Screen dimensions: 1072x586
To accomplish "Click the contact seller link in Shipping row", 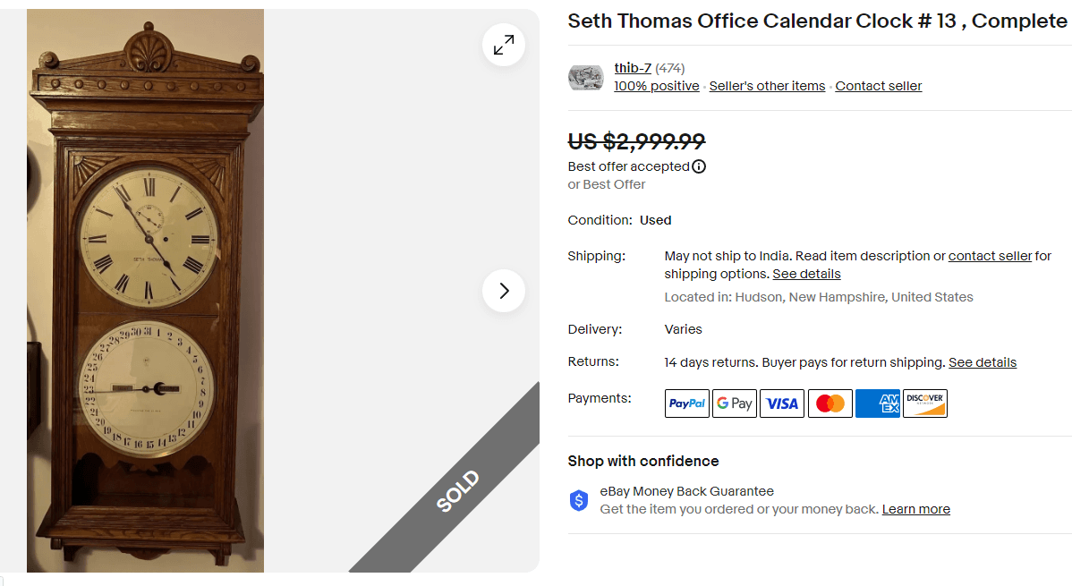I will (990, 255).
